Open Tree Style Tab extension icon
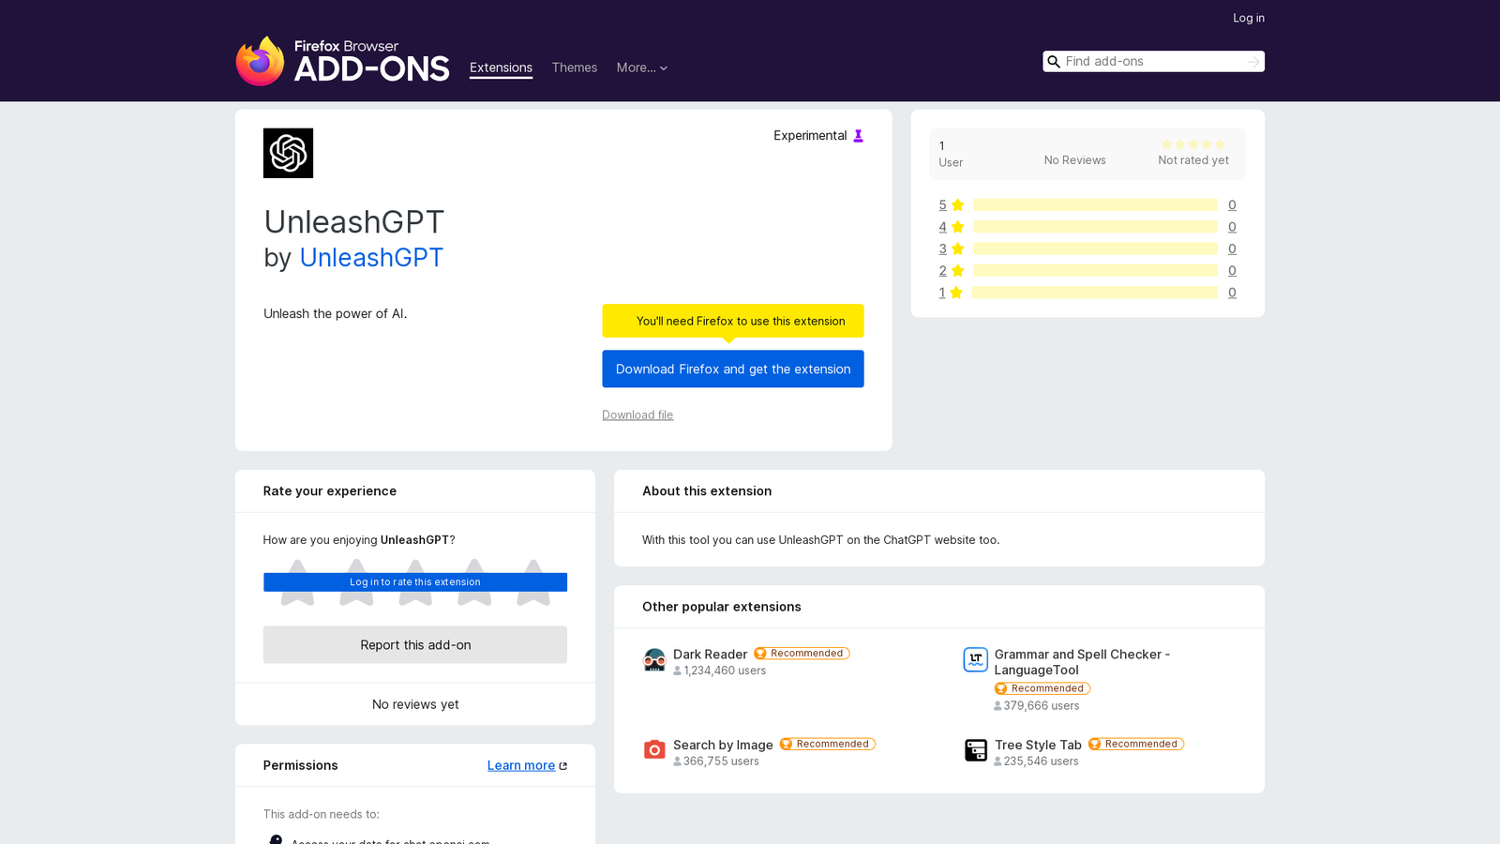The width and height of the screenshot is (1500, 844). [x=976, y=750]
